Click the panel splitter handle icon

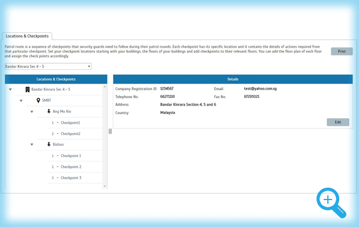[x=110, y=131]
